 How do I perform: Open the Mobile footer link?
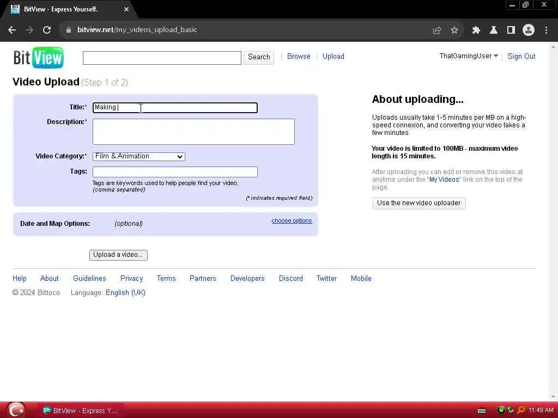click(361, 279)
